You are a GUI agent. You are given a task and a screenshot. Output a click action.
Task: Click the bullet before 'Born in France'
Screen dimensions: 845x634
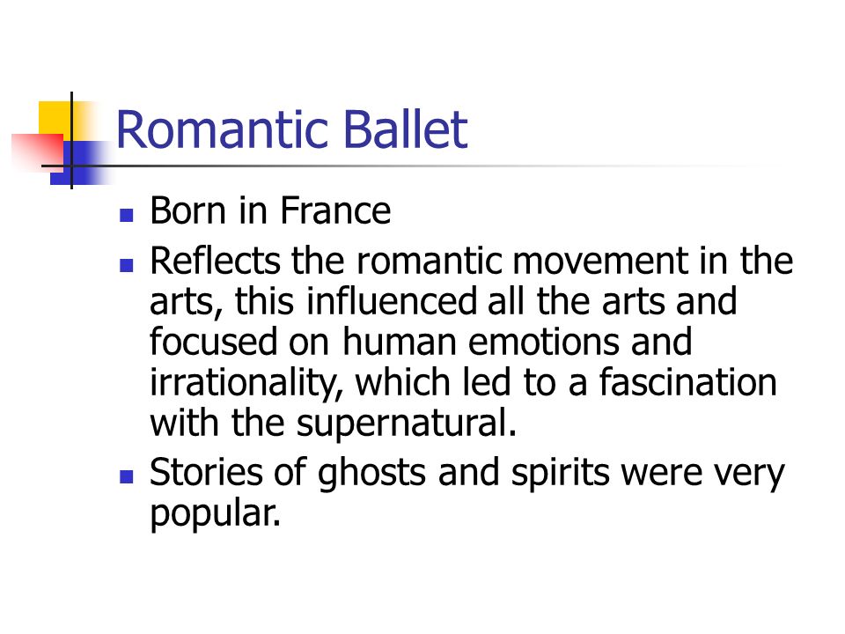[127, 215]
